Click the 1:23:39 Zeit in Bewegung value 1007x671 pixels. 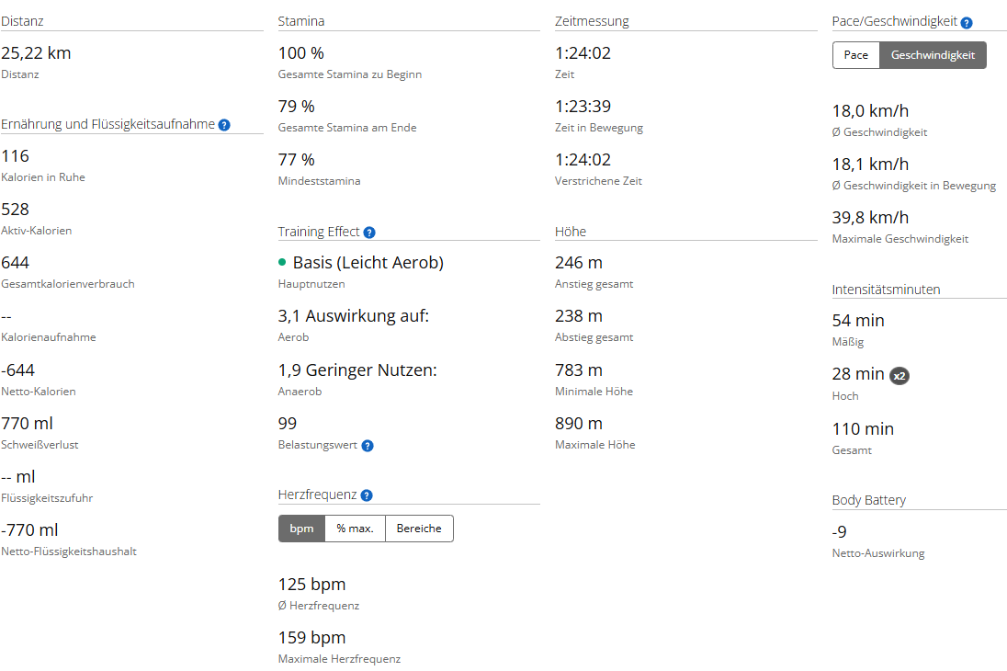point(583,106)
